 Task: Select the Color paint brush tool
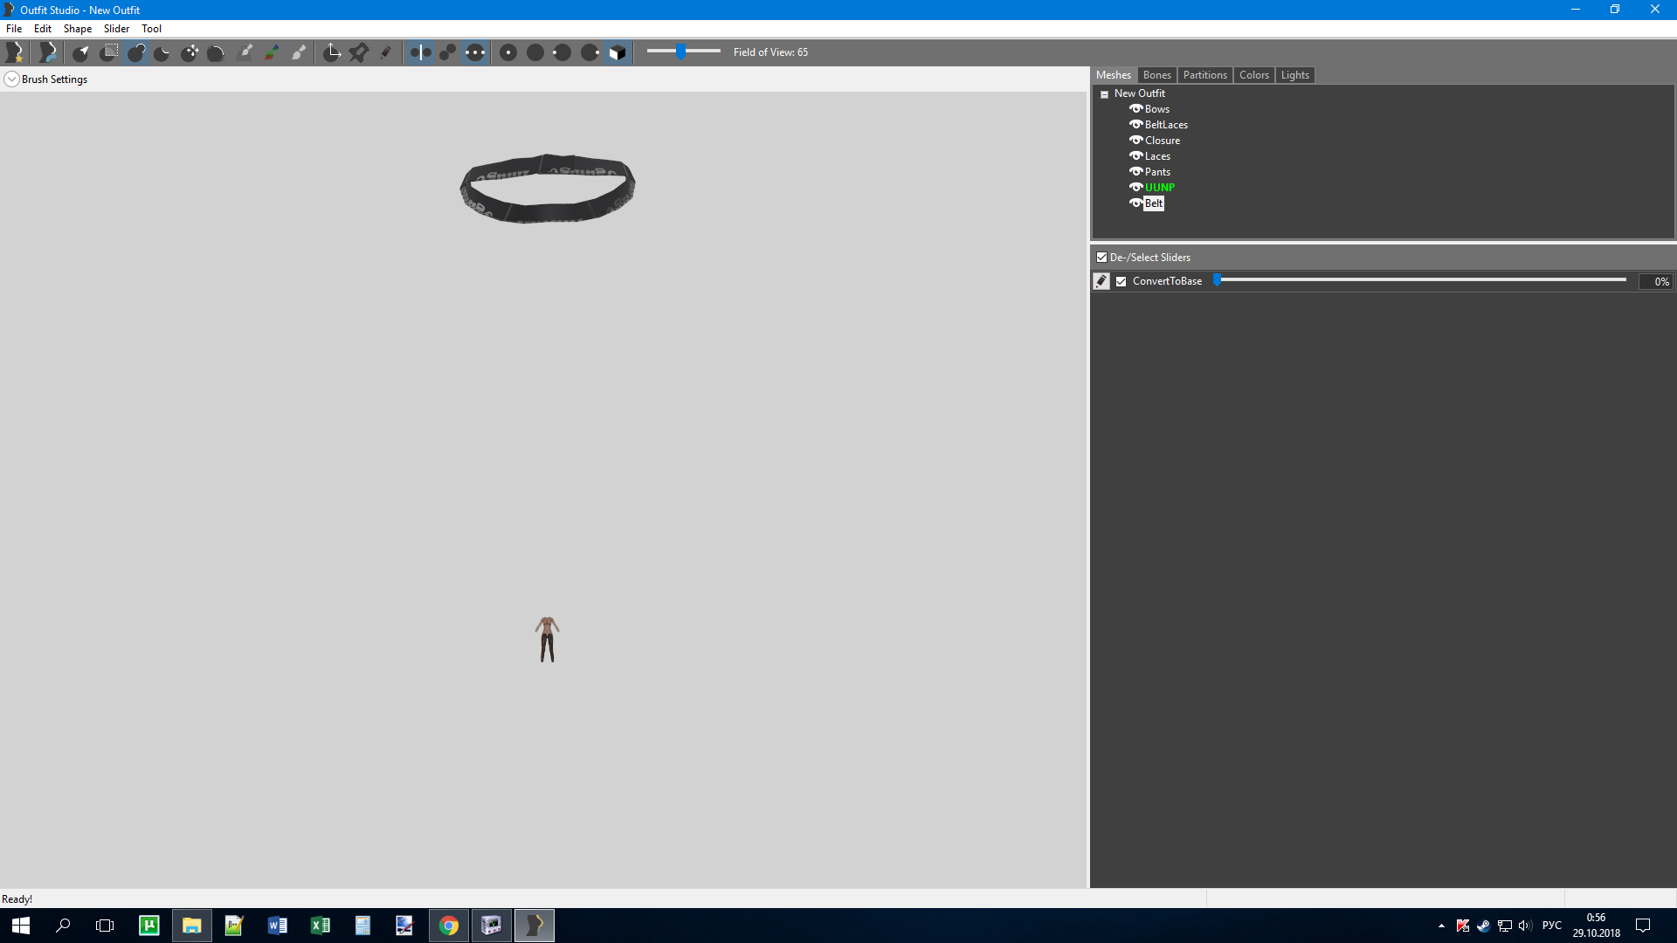(x=272, y=52)
